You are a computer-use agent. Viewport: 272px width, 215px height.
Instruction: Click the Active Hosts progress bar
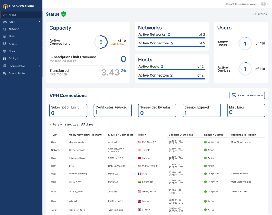tap(172, 70)
